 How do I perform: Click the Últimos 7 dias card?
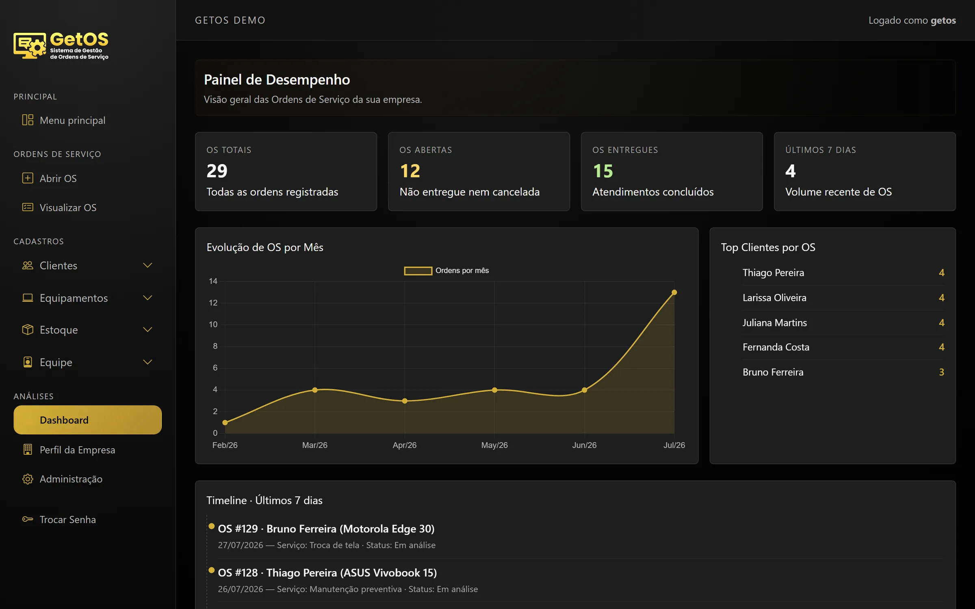(x=865, y=171)
